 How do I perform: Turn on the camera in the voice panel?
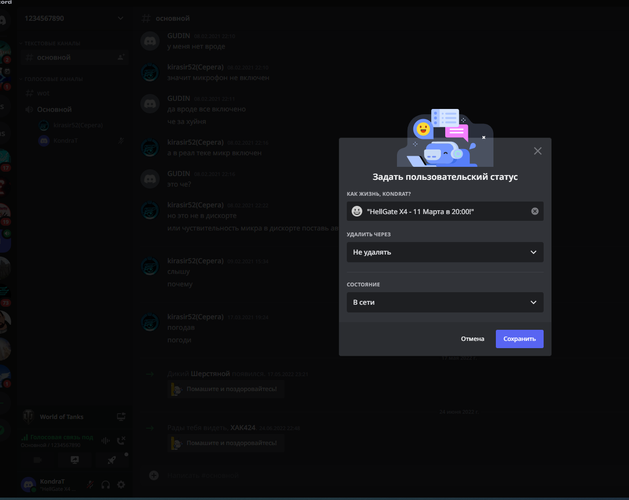point(38,460)
